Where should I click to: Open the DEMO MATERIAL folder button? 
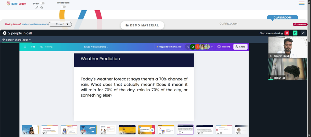[142, 25]
